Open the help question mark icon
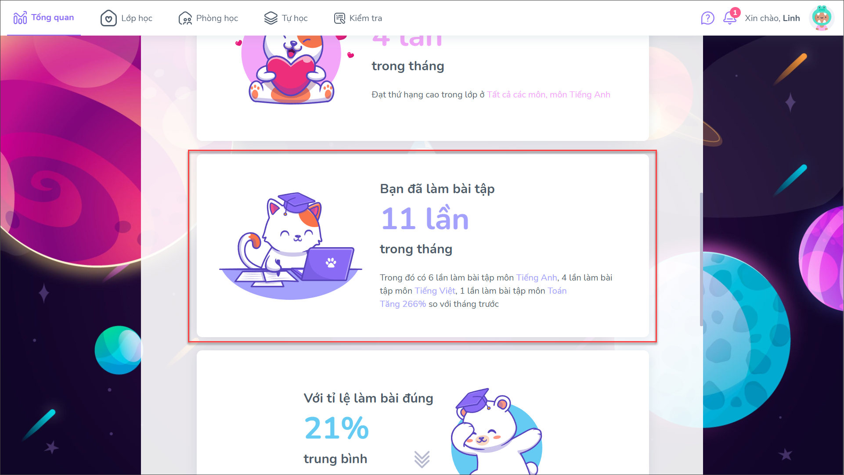844x475 pixels. (707, 18)
